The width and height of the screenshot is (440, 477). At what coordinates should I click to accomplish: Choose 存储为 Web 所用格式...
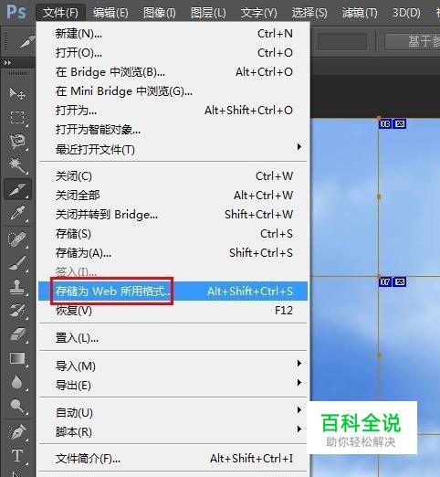173,291
